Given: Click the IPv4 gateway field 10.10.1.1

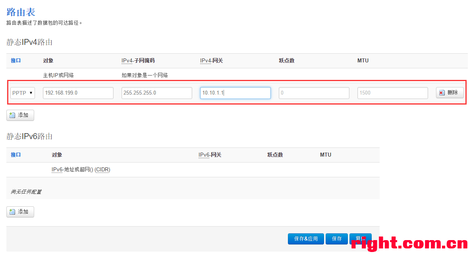Looking at the screenshot, I should (x=235, y=93).
